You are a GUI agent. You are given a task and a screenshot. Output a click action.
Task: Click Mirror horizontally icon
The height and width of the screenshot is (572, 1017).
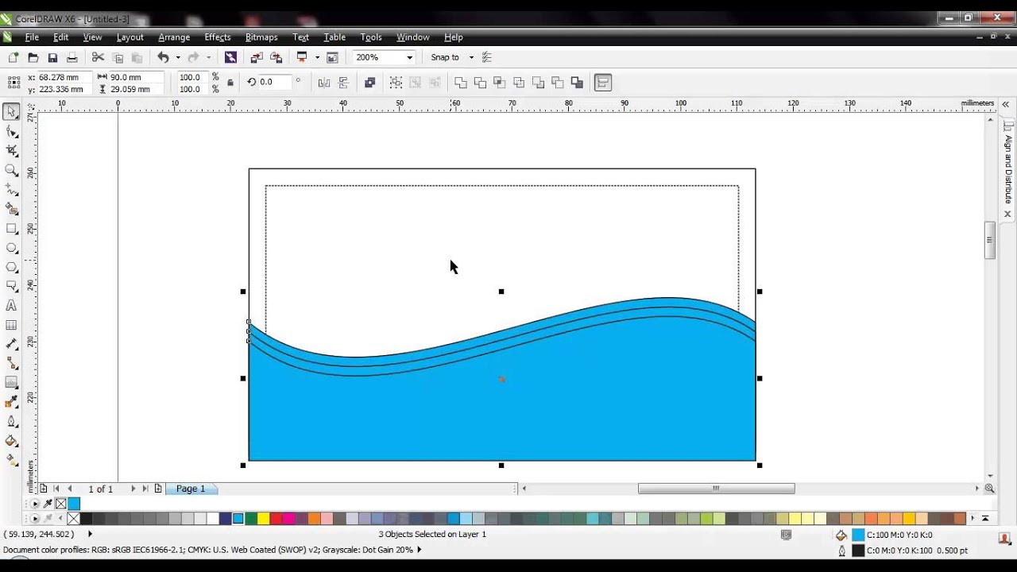pyautogui.click(x=323, y=82)
